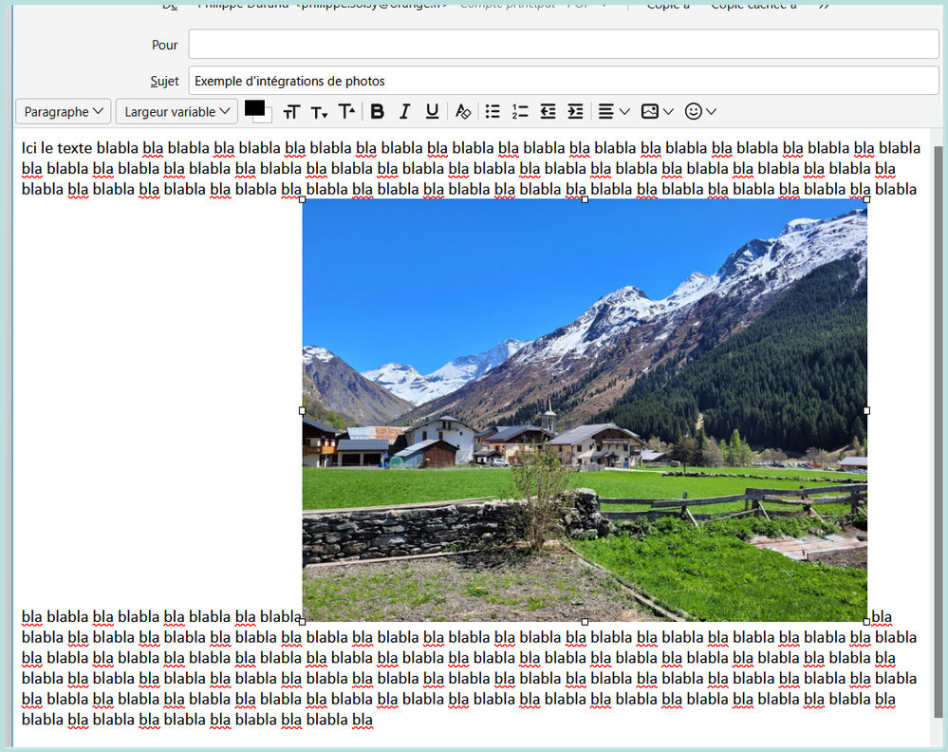Open the insert image dropdown

tap(657, 112)
